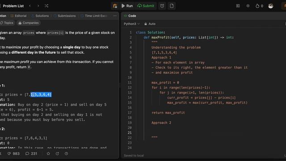This screenshot has width=286, height=161.
Task: Toggle the Auto lock setting
Action: pyautogui.click(x=150, y=24)
